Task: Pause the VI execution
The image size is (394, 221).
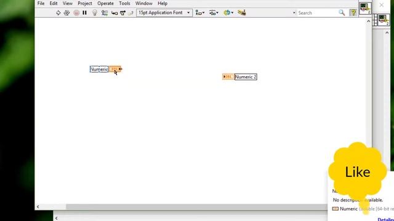Action: click(x=85, y=13)
